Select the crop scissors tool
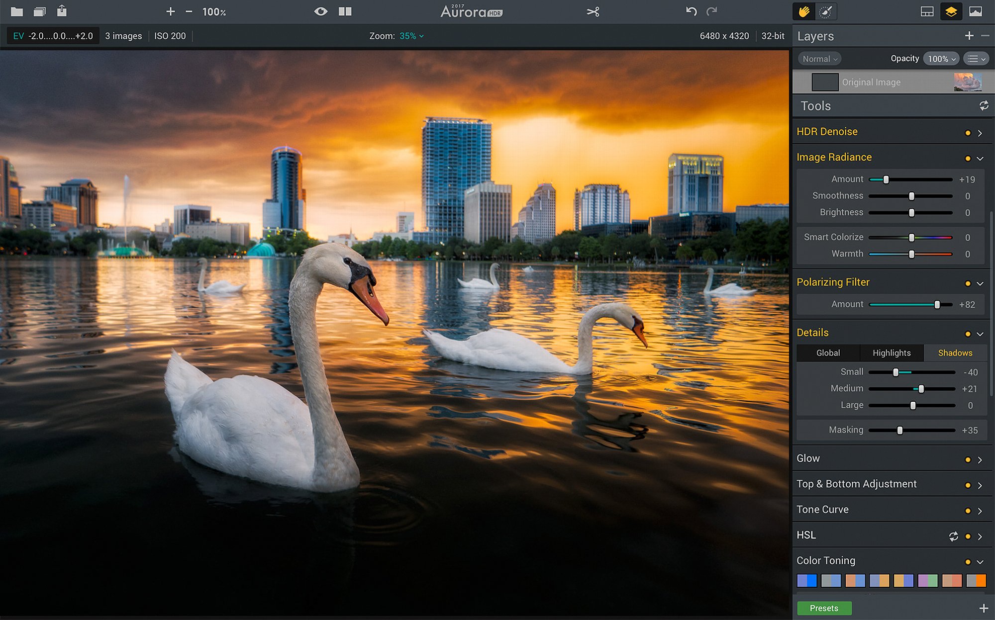Screen dimensions: 995x620 pos(593,11)
